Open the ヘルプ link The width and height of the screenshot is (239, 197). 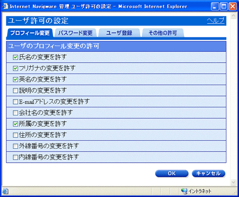tap(216, 21)
